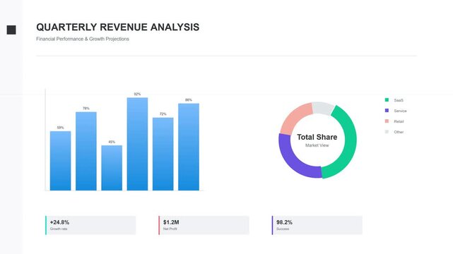Select the Other legend label
Image resolution: width=453 pixels, height=254 pixels.
click(399, 132)
